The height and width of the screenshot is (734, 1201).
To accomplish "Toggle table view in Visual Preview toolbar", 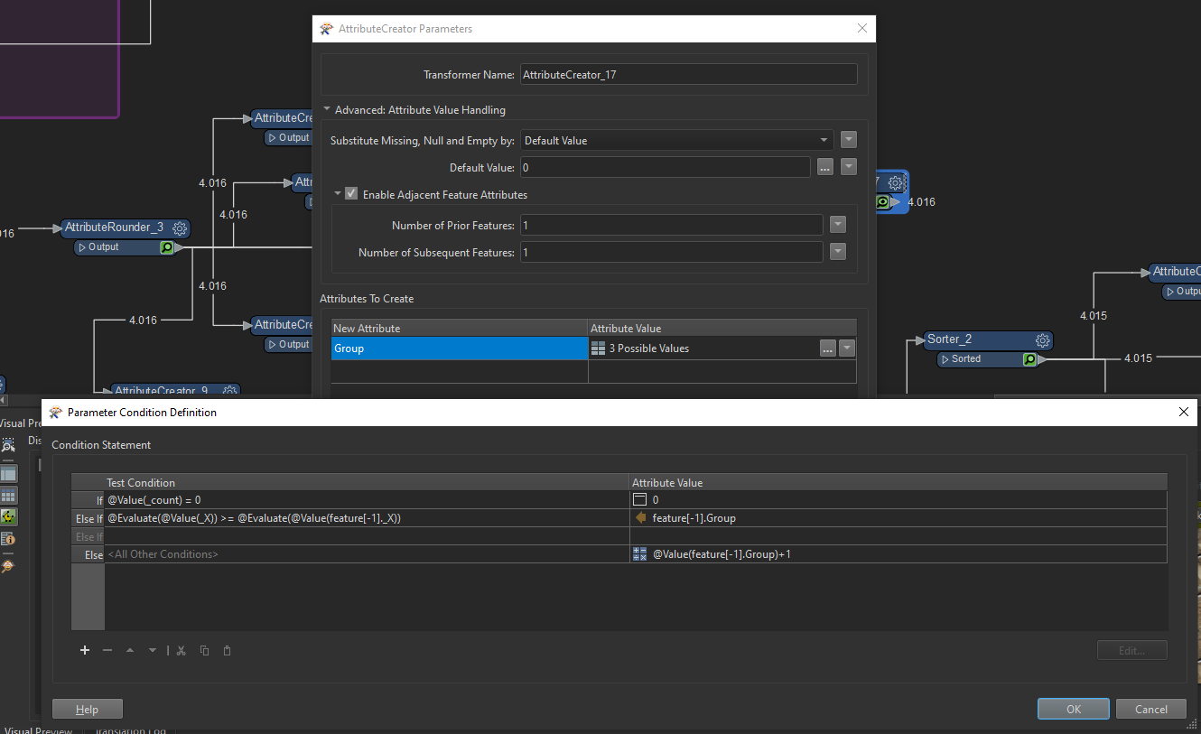I will (8, 473).
